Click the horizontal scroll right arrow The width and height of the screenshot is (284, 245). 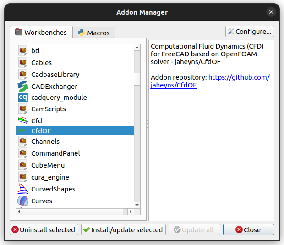[131, 212]
